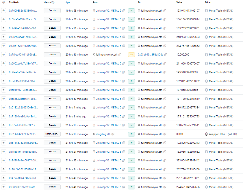This screenshot has width=243, height=190.
Task: Open quick view eye for transaction 0x7f0aa95fc11d956e8
Action: [x=3, y=55]
